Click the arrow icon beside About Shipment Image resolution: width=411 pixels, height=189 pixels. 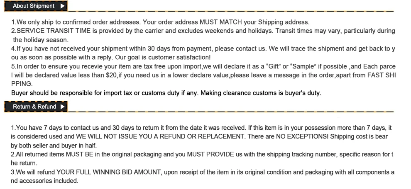point(62,6)
